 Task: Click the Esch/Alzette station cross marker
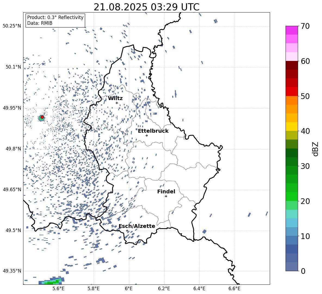click(127, 231)
